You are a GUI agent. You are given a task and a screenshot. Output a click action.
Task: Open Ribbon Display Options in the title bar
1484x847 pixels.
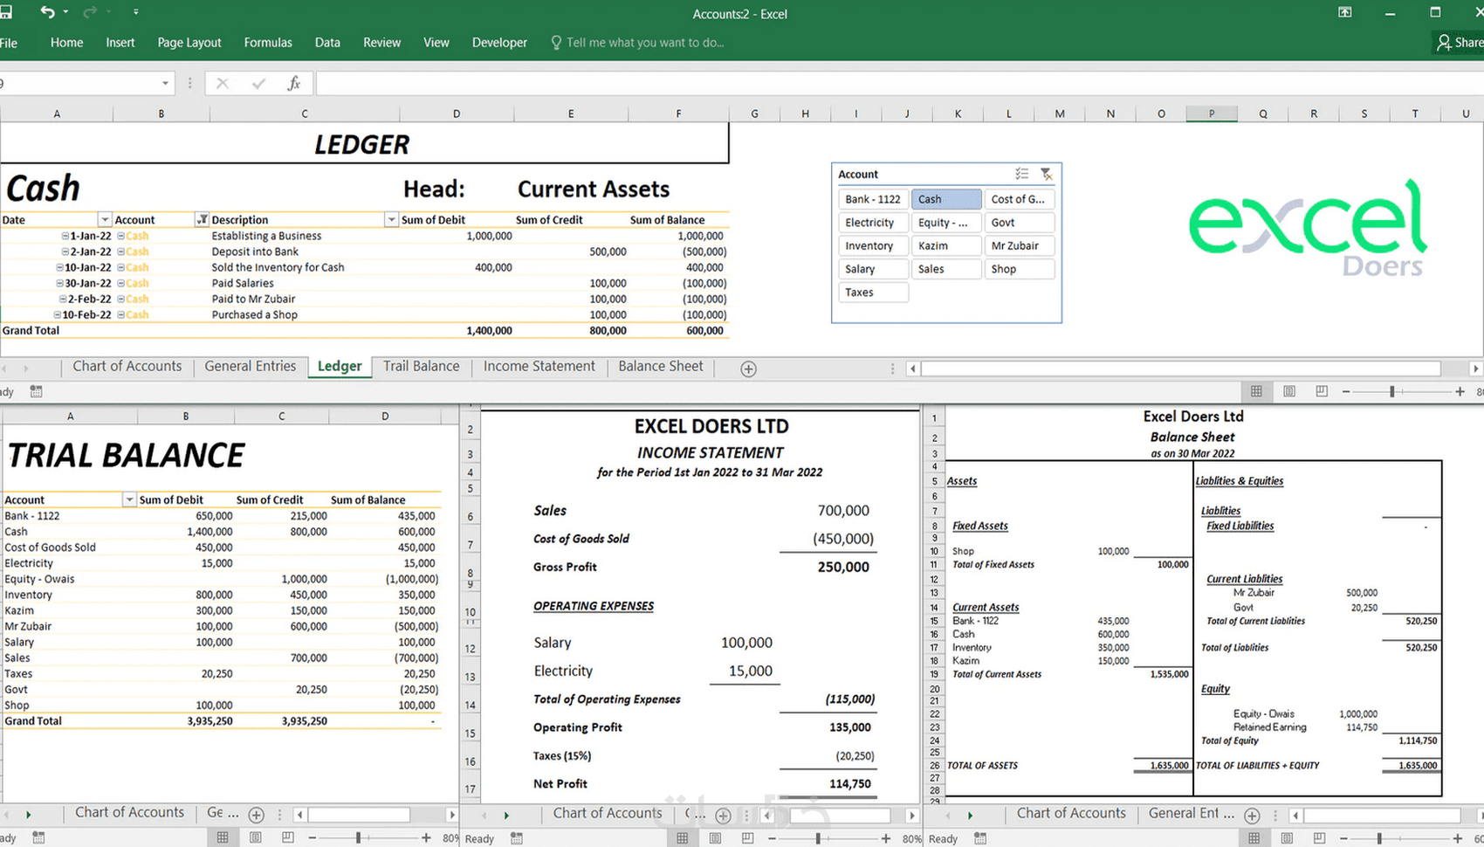tap(1345, 12)
